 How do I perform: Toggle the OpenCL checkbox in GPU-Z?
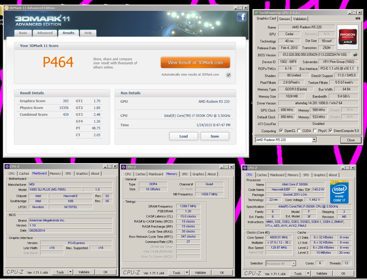tap(281, 131)
